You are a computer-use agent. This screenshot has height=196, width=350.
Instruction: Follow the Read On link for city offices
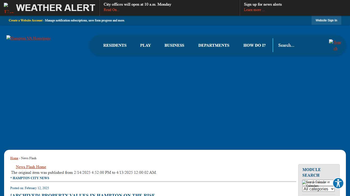pos(111,10)
